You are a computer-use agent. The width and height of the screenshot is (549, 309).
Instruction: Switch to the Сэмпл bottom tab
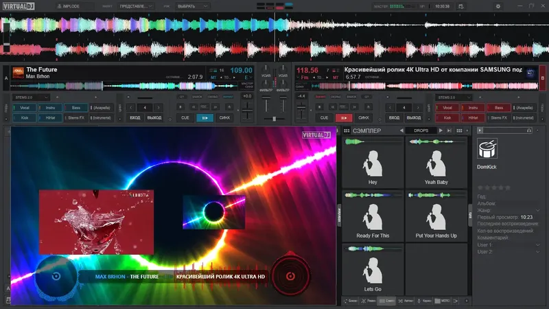(x=386, y=301)
